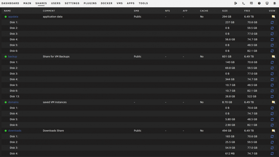Click the 26.8 GB size value
The height and width of the screenshot is (157, 279).
[230, 97]
